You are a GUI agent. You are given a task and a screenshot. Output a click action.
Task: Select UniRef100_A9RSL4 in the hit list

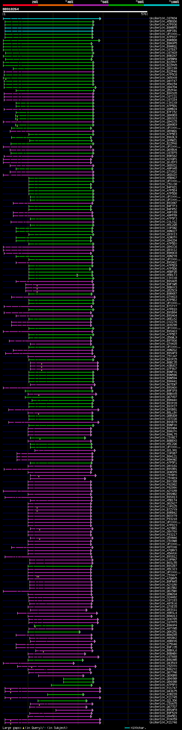pos(163,613)
